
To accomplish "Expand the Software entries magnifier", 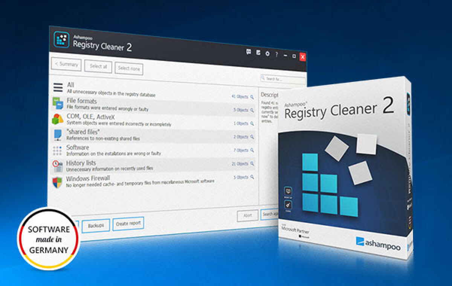I will pos(252,151).
